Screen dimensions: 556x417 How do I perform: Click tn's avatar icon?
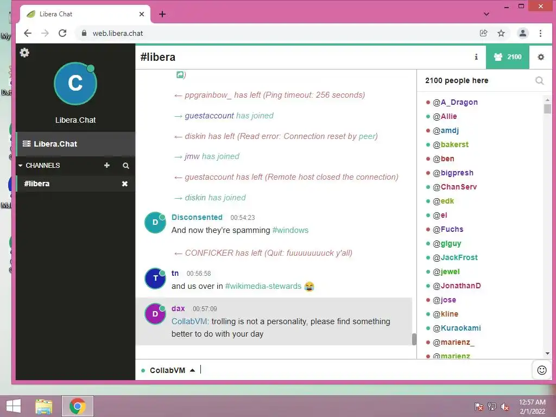155,279
